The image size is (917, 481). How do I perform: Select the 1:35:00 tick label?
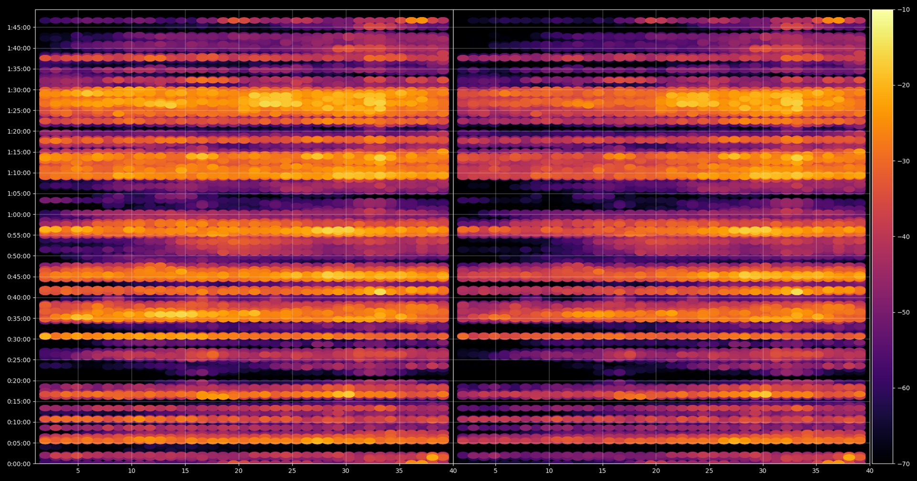tap(19, 69)
